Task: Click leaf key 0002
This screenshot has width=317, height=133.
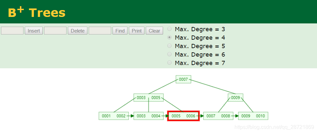Action: [121, 116]
